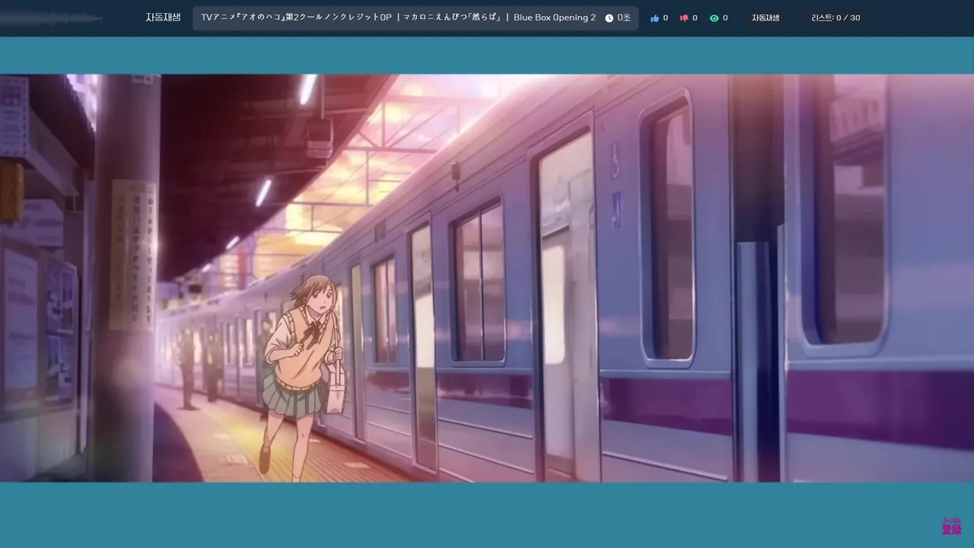
Task: Toggle the 자동재생 button next to the list counter
Action: click(766, 18)
